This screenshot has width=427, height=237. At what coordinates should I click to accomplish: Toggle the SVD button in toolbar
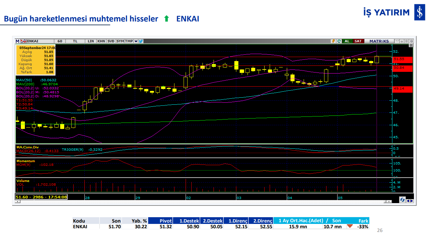[x=111, y=41]
